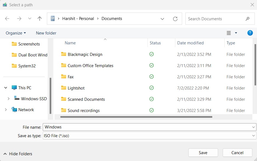This screenshot has height=161, width=257.
Task: Click the Forward navigation arrow
Action: [19, 19]
